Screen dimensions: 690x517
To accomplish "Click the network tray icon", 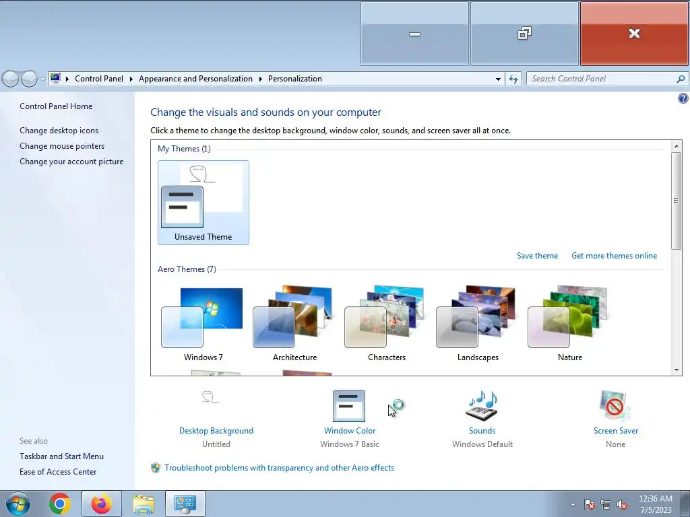I will point(606,504).
